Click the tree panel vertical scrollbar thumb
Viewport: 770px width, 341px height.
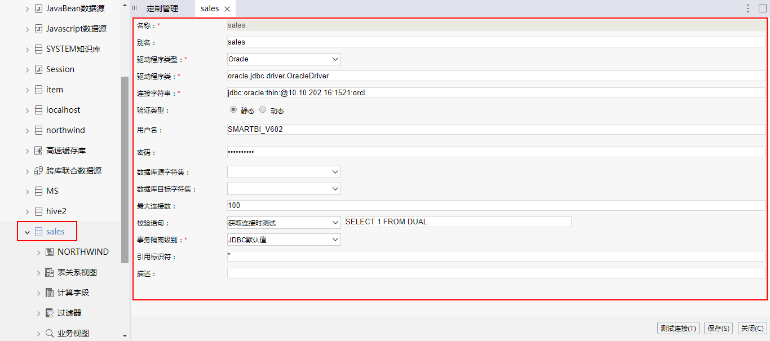pos(125,170)
